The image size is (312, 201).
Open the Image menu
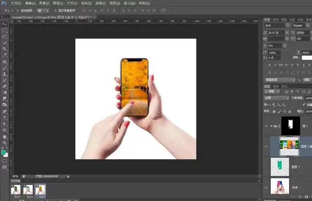44,3
